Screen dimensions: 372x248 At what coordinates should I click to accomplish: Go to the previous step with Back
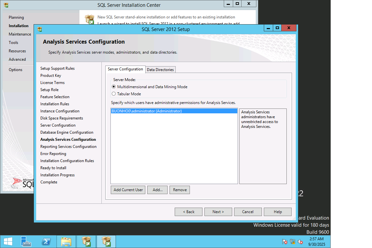click(x=189, y=212)
